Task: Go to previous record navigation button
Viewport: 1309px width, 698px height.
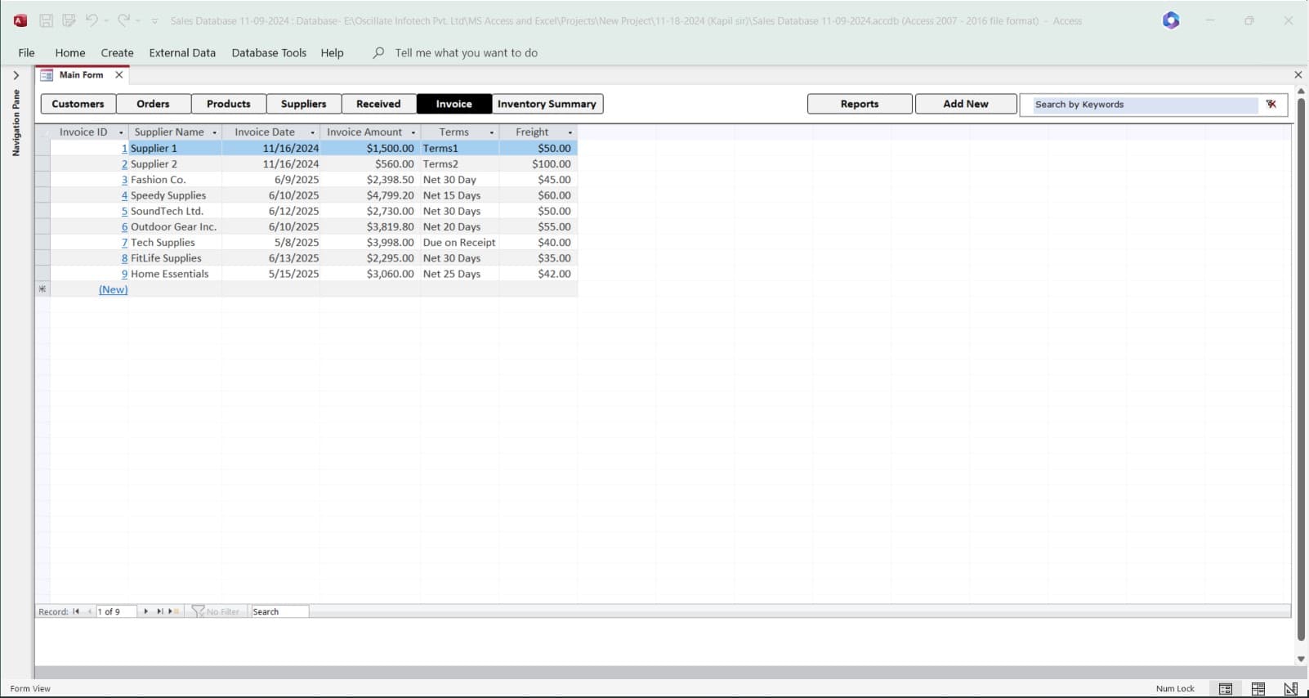Action: point(89,611)
